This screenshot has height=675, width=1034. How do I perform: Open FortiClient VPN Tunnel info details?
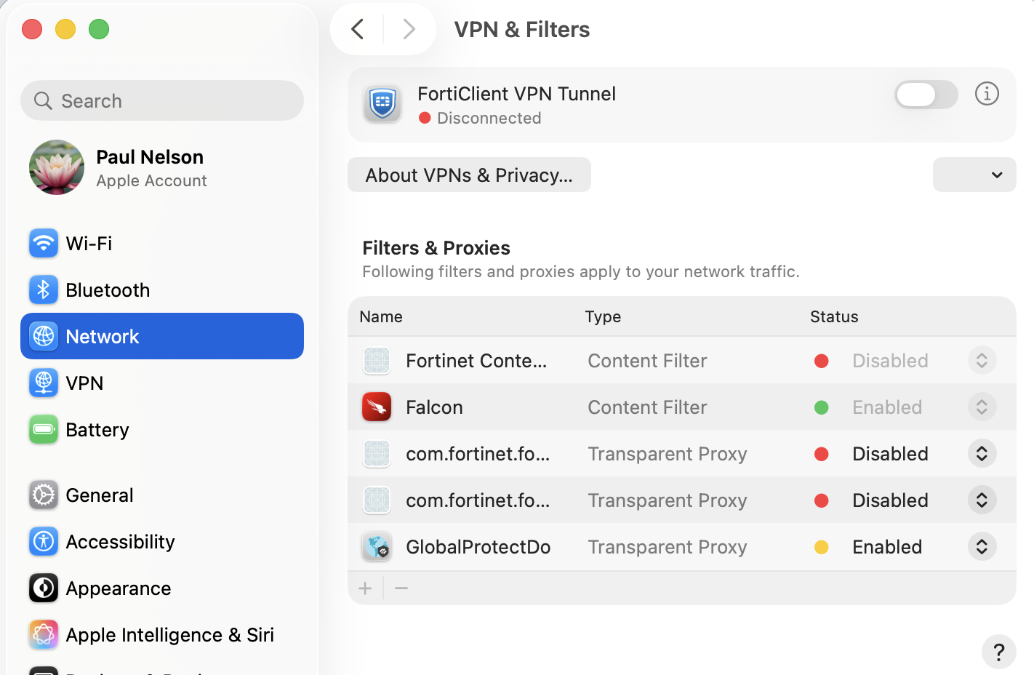click(987, 94)
